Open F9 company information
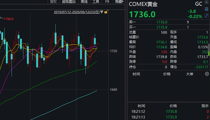 [x=107, y=2]
